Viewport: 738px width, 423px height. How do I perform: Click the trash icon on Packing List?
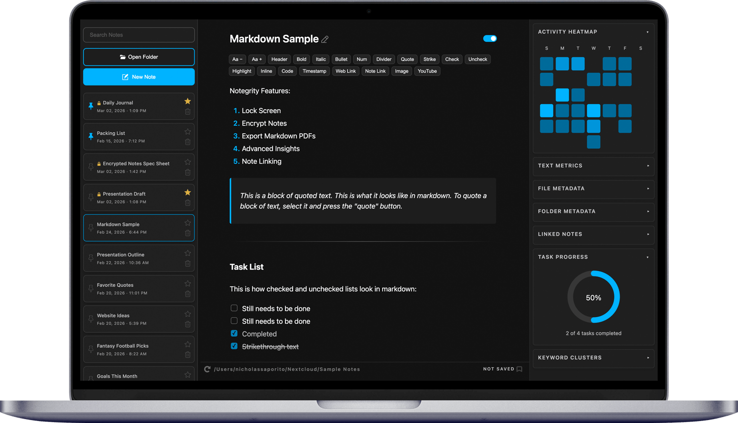[x=187, y=142]
